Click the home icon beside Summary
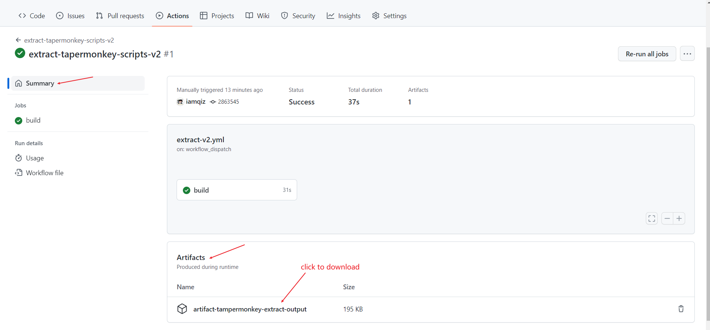Screen dimensions: 710x330 tap(19, 83)
